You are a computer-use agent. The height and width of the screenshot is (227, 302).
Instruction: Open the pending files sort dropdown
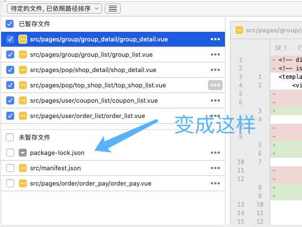[x=54, y=9]
